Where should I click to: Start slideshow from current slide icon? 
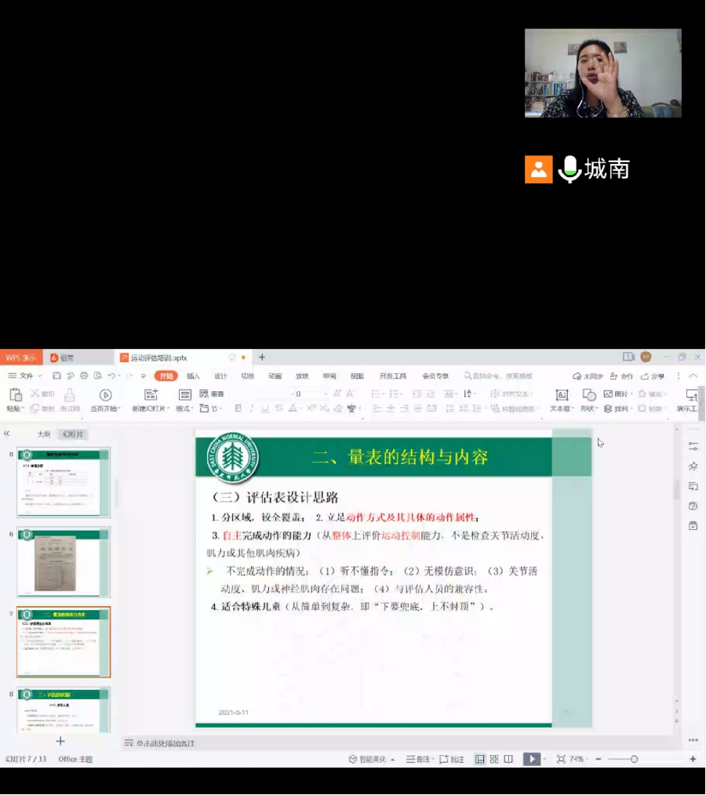(105, 395)
